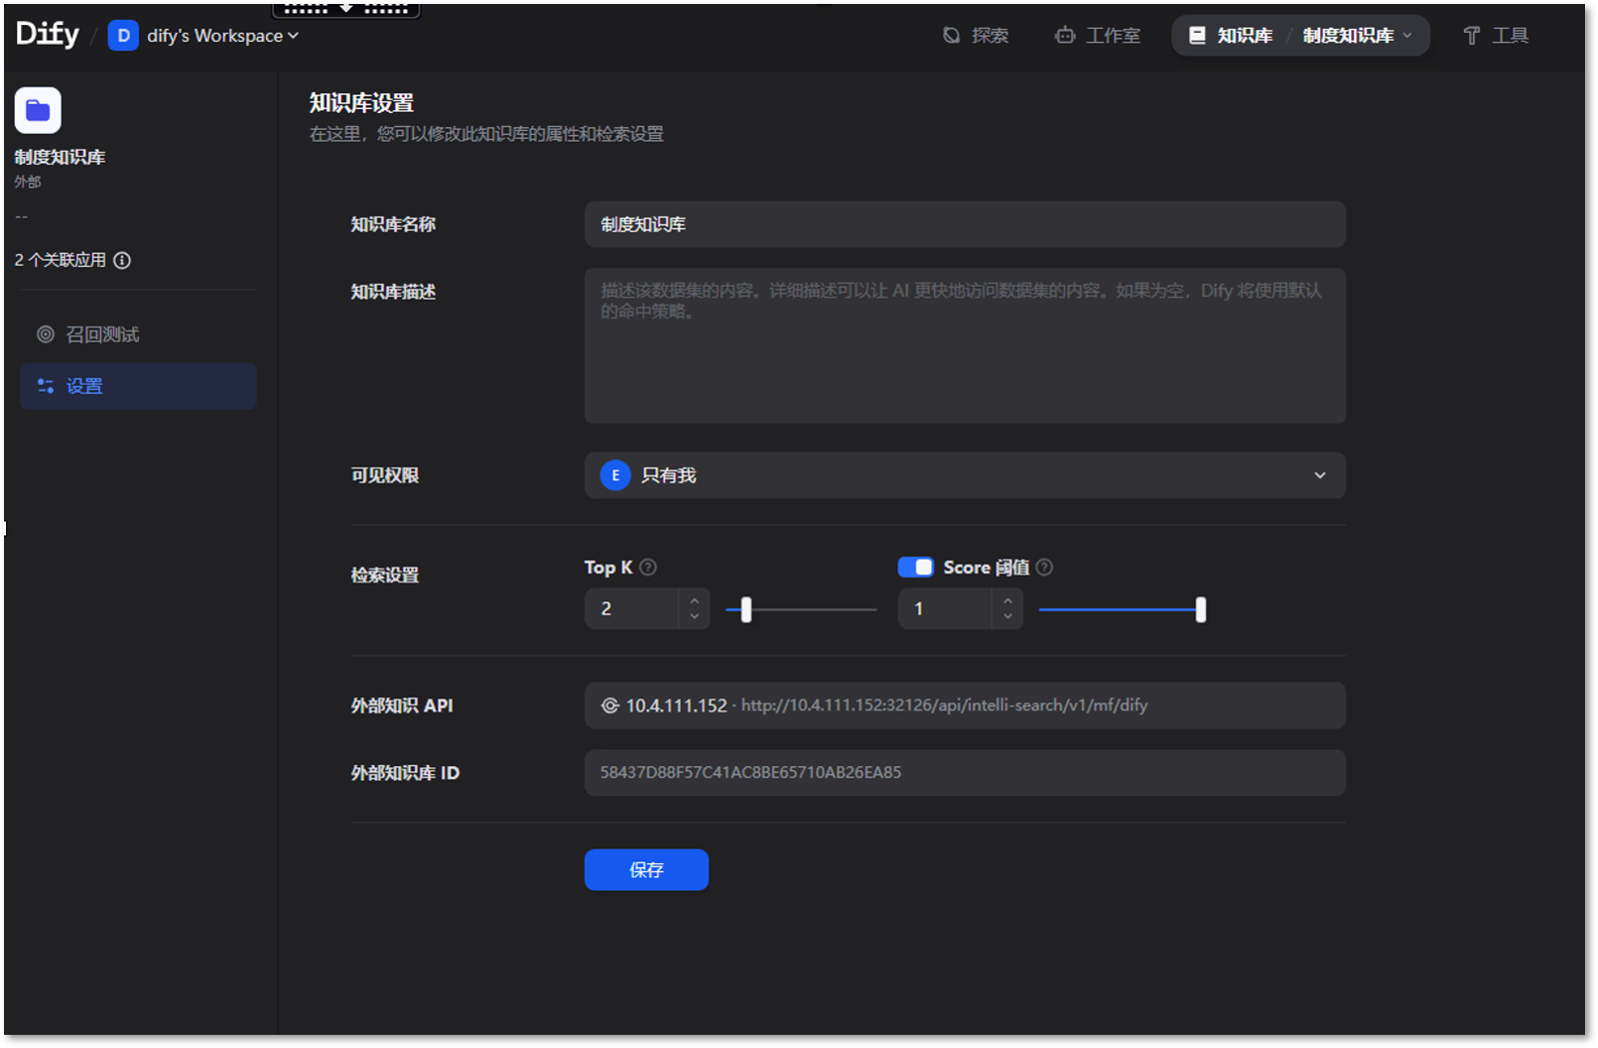Screen dimensions: 1598x1048
Task: Open the 召回测试 page
Action: pyautogui.click(x=102, y=335)
